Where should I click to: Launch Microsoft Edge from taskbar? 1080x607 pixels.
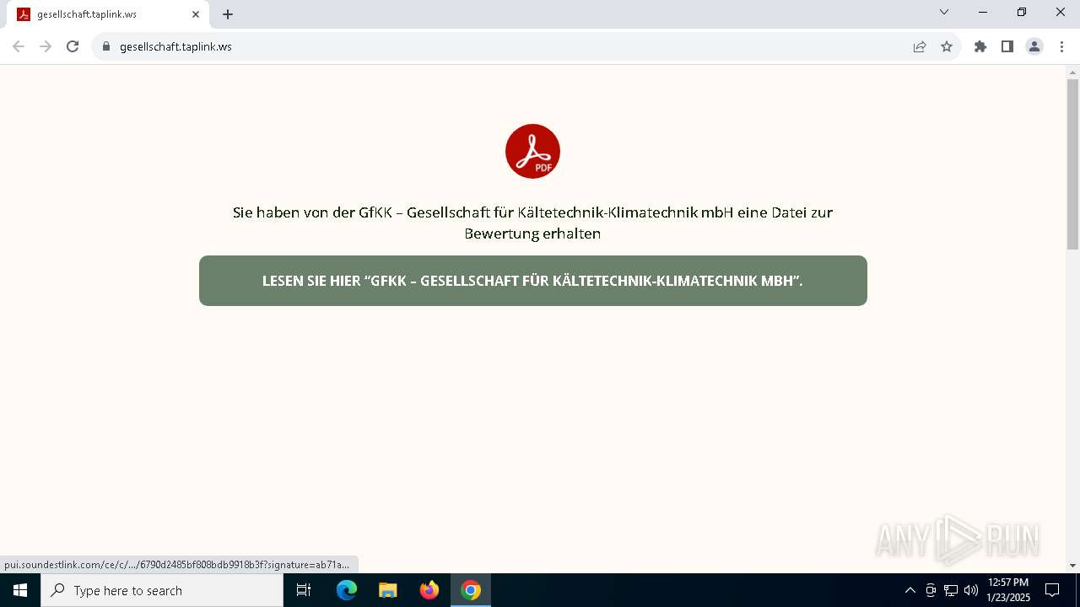point(347,590)
